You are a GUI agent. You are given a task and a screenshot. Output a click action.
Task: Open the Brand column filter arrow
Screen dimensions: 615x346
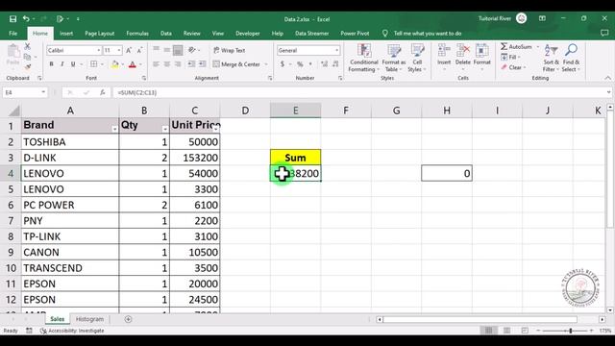tap(114, 129)
